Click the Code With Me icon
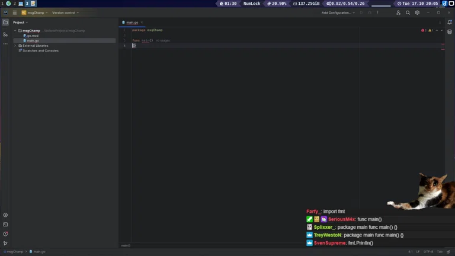Viewport: 455px width, 256px height. tap(398, 12)
